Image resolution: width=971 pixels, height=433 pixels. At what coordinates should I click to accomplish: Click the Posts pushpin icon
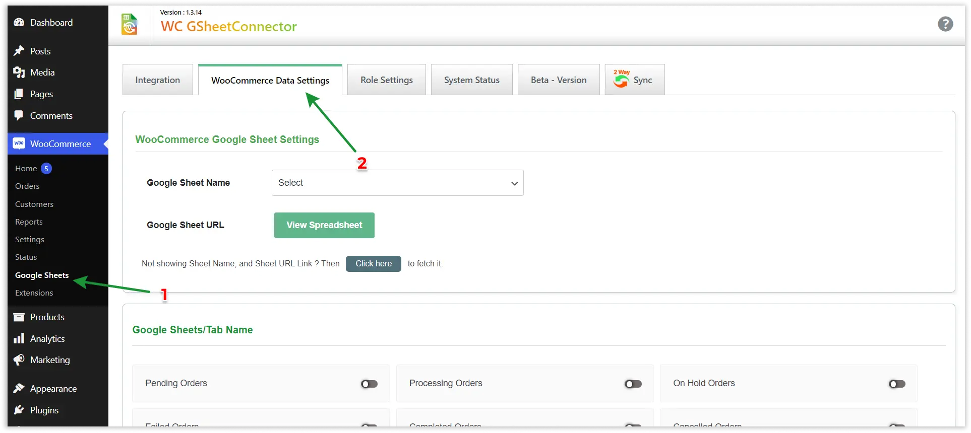tap(19, 51)
